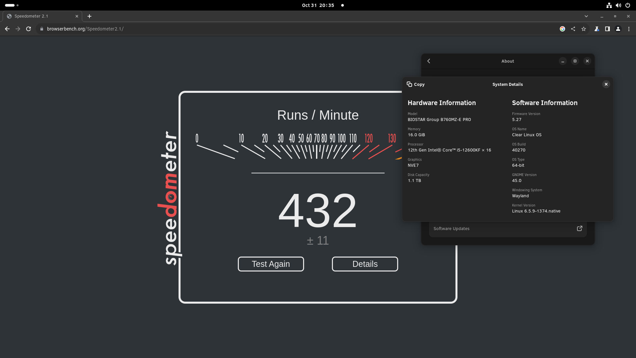Close the Speedometer 2.1 tab
Viewport: 636px width, 358px height.
(77, 16)
